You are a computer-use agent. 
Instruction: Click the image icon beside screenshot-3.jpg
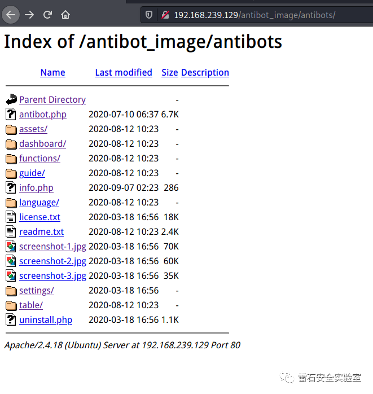click(11, 275)
